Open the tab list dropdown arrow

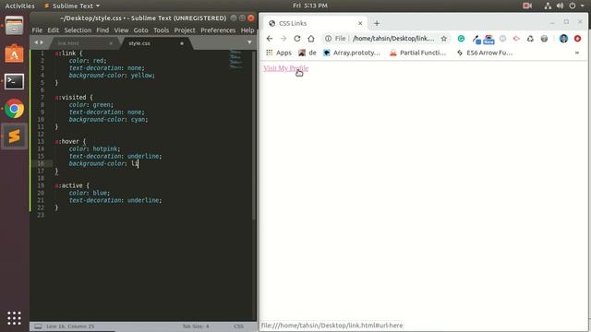coord(249,42)
